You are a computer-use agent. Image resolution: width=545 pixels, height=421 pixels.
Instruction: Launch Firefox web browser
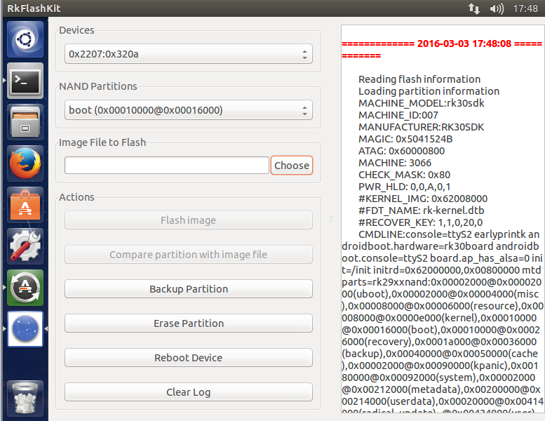[x=25, y=164]
